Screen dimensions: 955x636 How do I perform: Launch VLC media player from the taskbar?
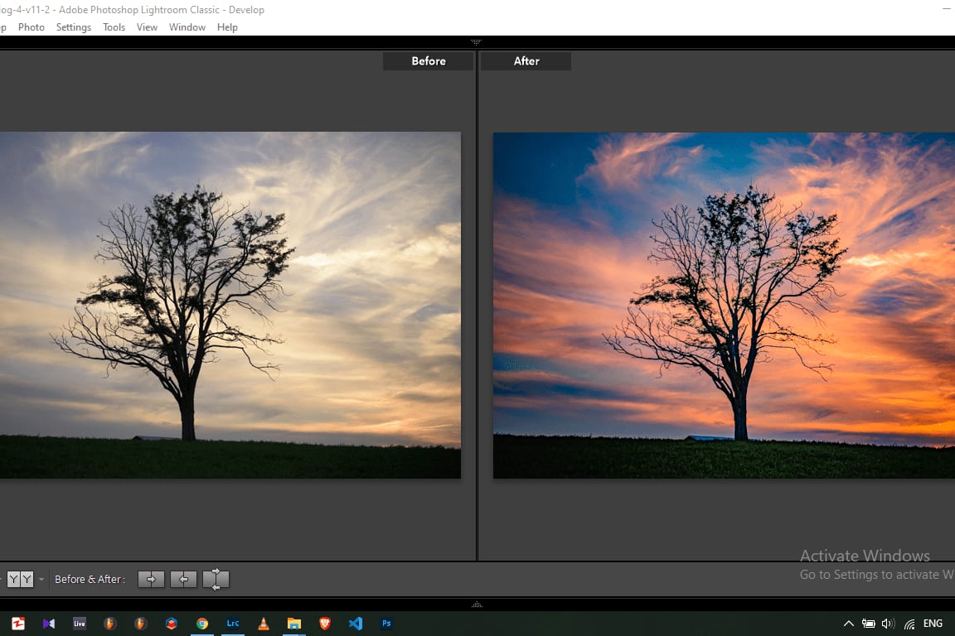coord(264,624)
